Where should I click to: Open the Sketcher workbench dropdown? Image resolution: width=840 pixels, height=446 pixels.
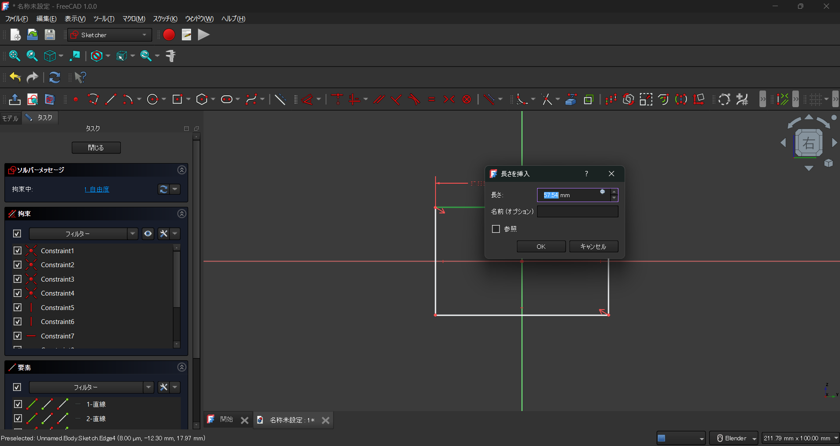coord(110,35)
